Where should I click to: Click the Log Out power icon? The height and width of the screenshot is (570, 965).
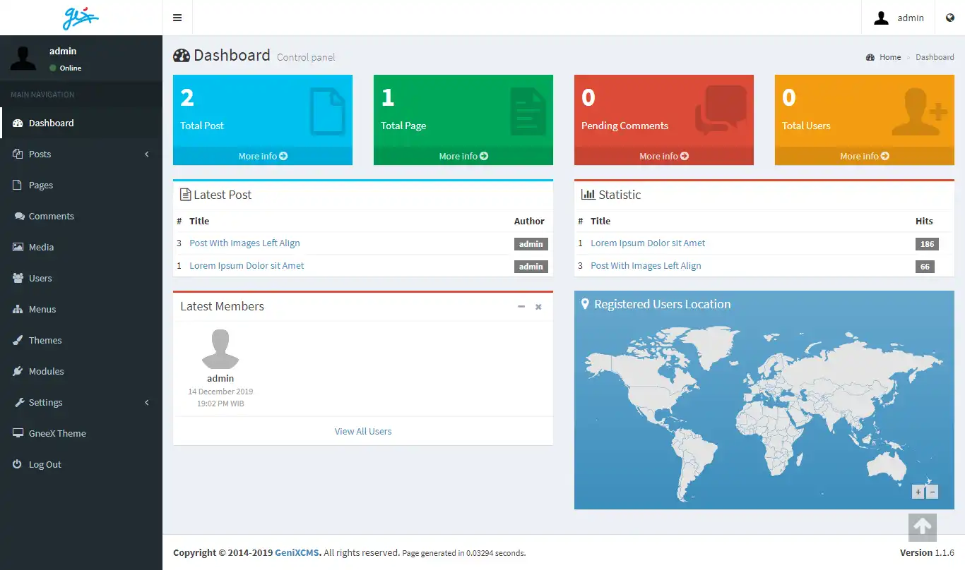[x=18, y=464]
